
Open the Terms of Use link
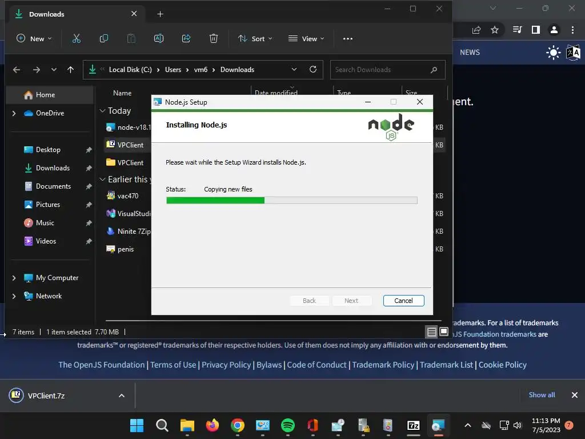tap(173, 365)
